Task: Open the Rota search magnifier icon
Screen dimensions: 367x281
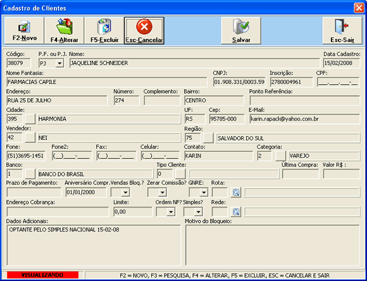Action: coord(236,192)
